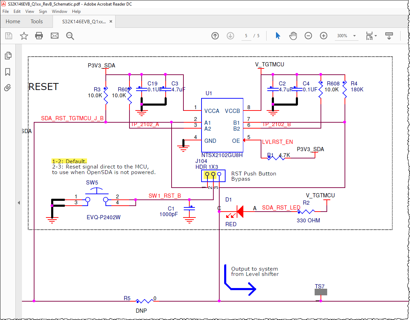Image resolution: width=410 pixels, height=320 pixels.
Task: Open the Send file by email icon
Action: click(54, 36)
